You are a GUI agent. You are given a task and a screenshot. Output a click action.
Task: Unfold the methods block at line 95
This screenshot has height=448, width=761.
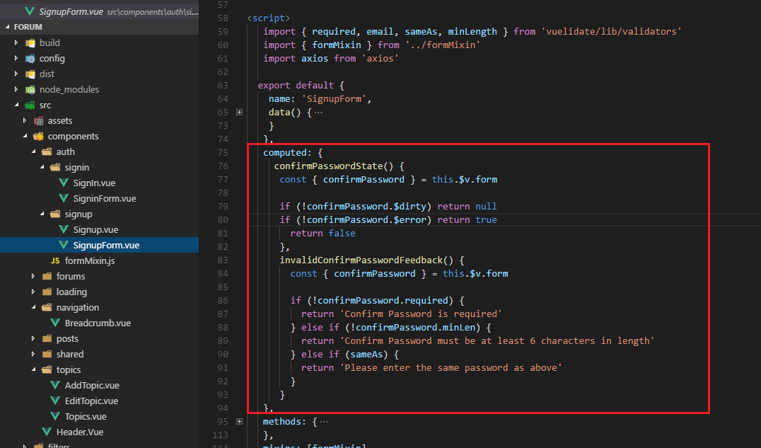coord(239,421)
